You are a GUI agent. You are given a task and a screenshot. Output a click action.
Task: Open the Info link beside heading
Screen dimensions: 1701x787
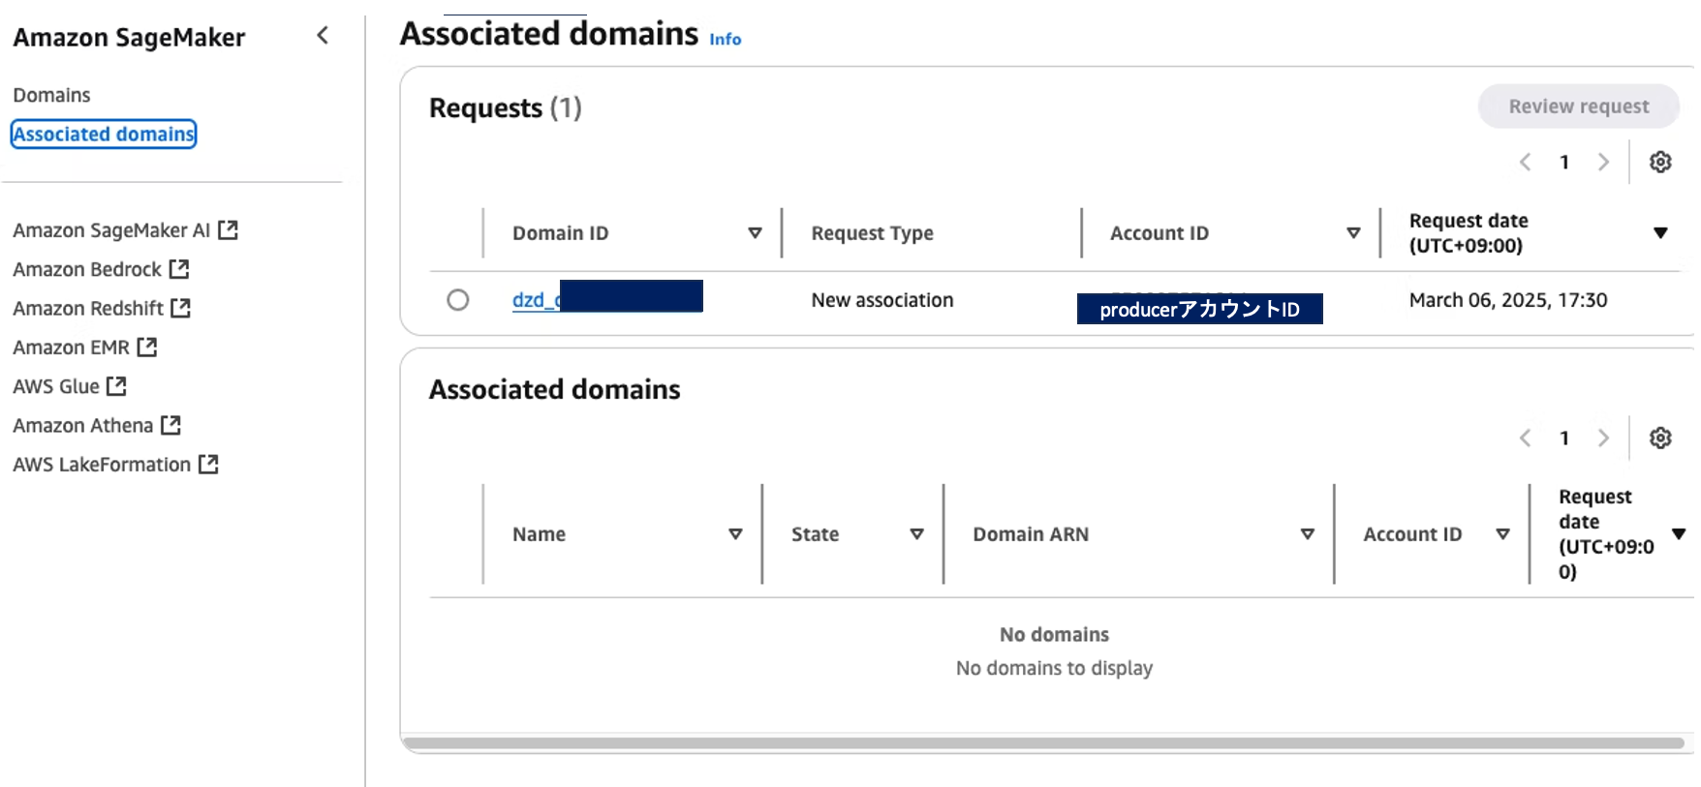click(725, 40)
